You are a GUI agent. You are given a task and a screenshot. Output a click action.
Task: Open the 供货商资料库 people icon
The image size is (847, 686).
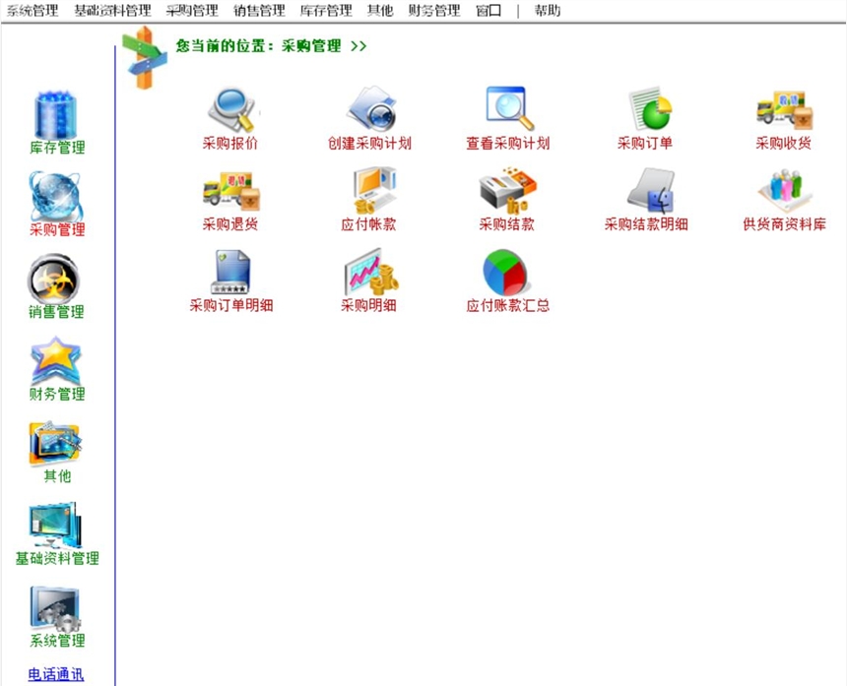tap(785, 190)
